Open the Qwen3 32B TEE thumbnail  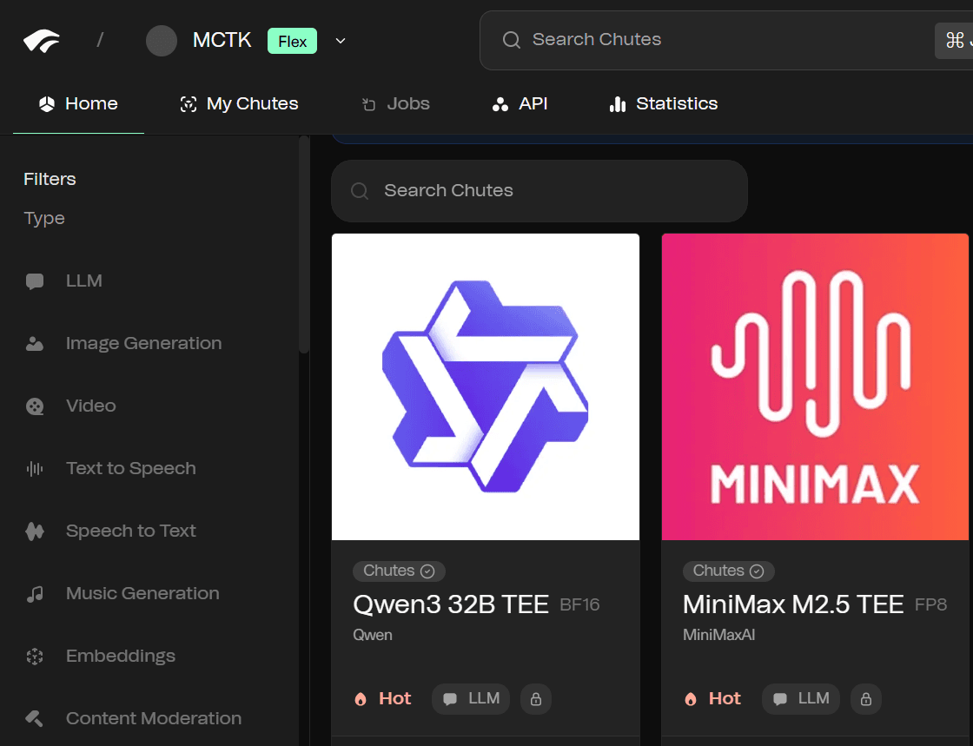click(x=485, y=386)
